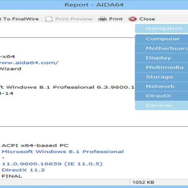
Task: Navigate to the Multimedia section
Action: pyautogui.click(x=162, y=67)
